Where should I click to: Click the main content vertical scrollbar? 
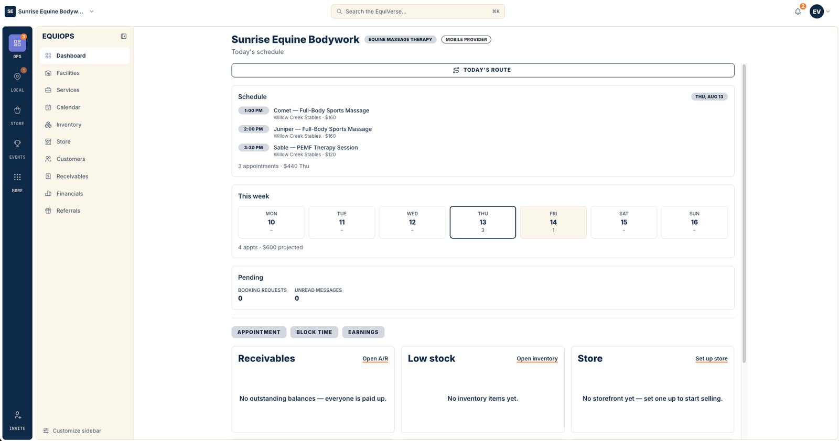[x=744, y=213]
